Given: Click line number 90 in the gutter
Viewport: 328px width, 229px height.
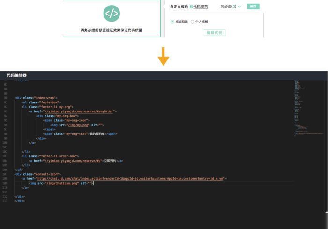Looking at the screenshot, I should (x=6, y=98).
